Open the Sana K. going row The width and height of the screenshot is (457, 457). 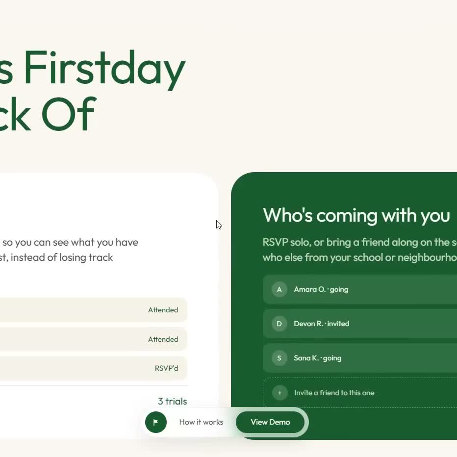click(x=360, y=358)
